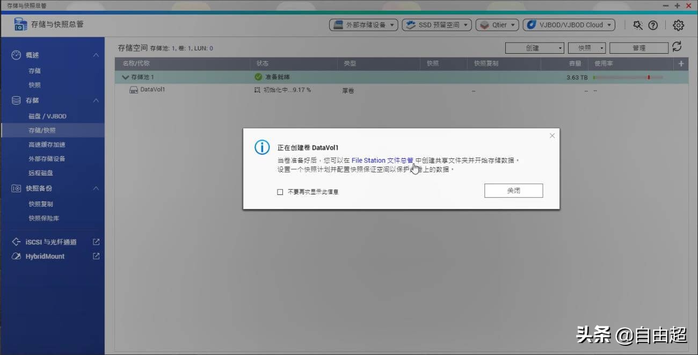Select the DataVol1 volume row
Image resolution: width=698 pixels, height=355 pixels.
(154, 90)
